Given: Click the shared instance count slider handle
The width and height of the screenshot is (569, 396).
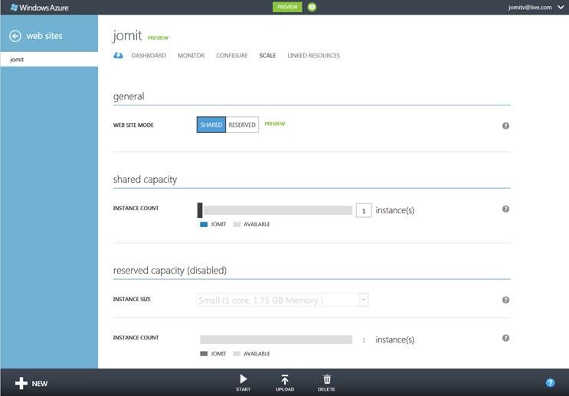Looking at the screenshot, I should tap(200, 210).
